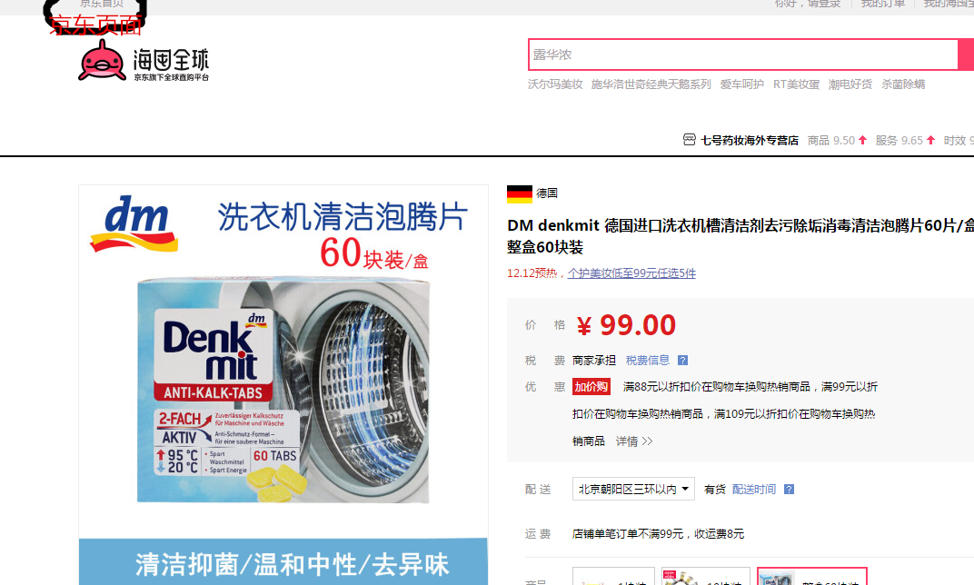Click the German flag icon

tap(520, 193)
